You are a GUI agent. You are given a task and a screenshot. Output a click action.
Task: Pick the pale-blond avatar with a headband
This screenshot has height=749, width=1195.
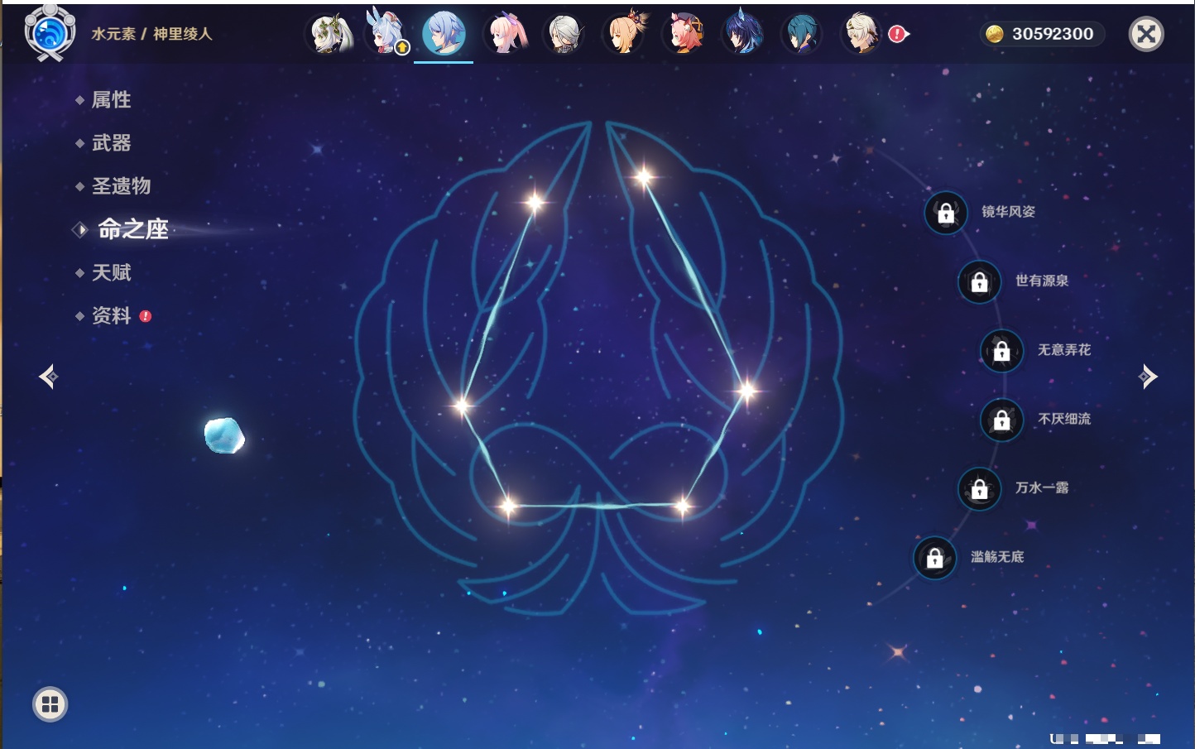[861, 34]
